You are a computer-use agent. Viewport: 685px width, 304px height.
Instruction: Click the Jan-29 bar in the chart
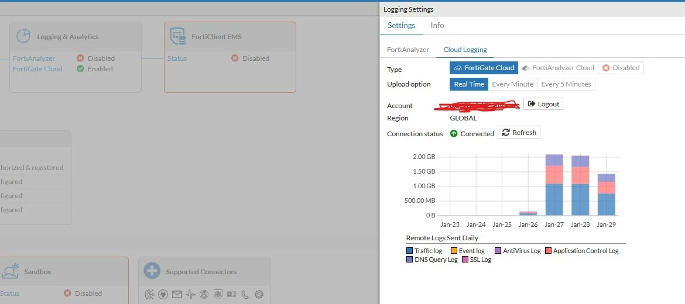607,195
